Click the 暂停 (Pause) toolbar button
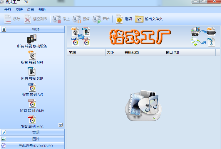Image resolution: width=221 pixels, height=149 pixels. point(81,19)
